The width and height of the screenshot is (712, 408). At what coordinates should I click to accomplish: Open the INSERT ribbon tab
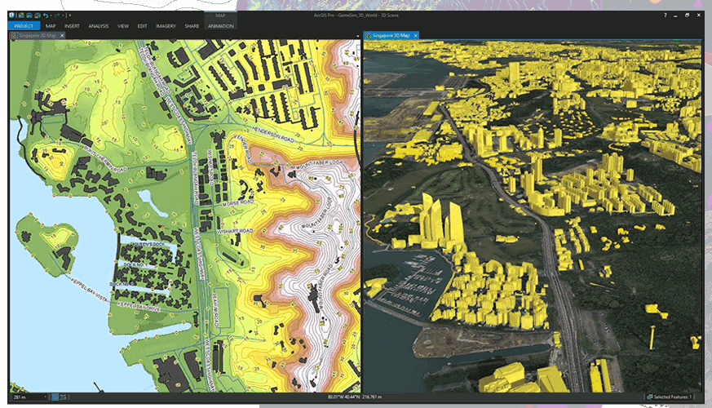pos(72,26)
